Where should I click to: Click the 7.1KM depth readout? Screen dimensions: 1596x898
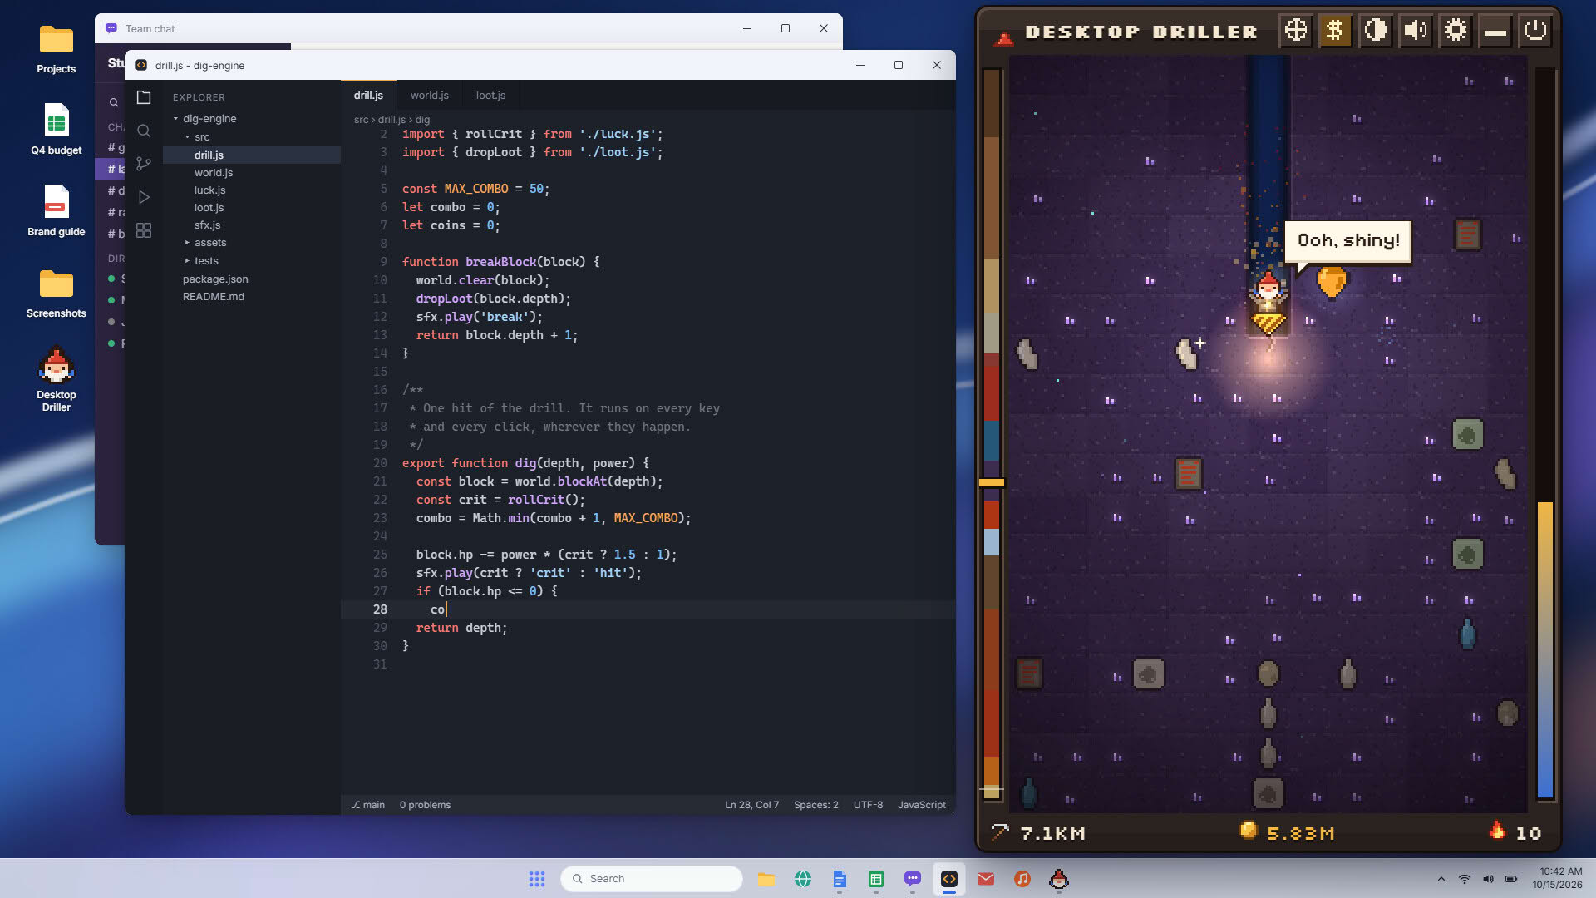coord(1039,832)
